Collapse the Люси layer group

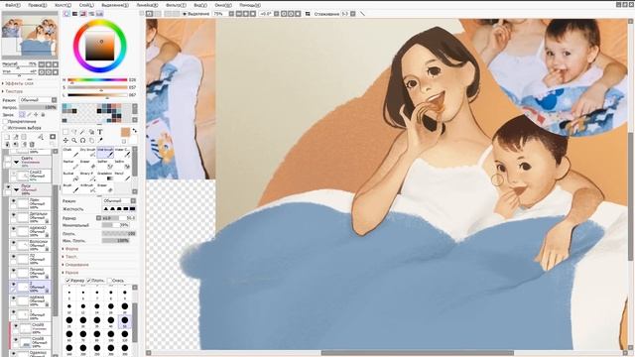(17, 189)
